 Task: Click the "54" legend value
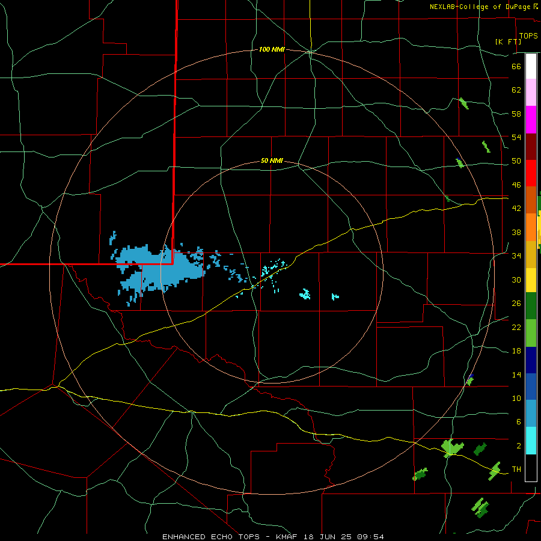click(516, 137)
